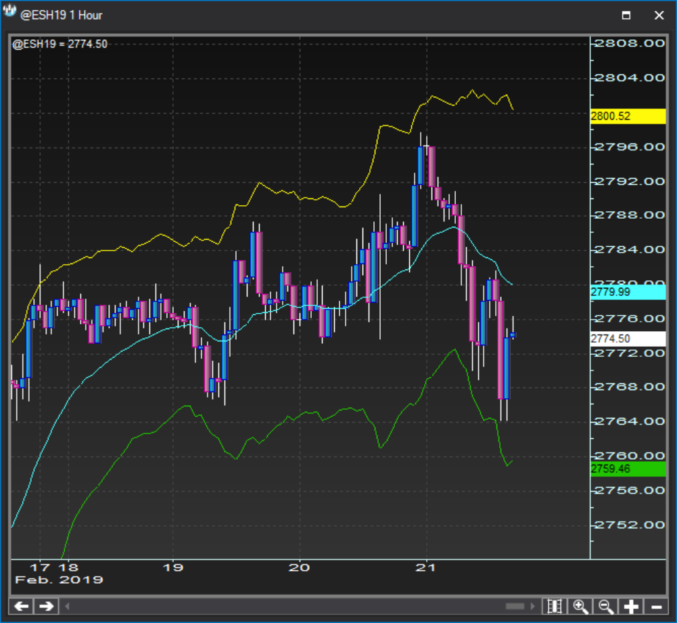Image resolution: width=677 pixels, height=623 pixels.
Task: Click the scroll chart left arrow button
Action: pyautogui.click(x=21, y=606)
